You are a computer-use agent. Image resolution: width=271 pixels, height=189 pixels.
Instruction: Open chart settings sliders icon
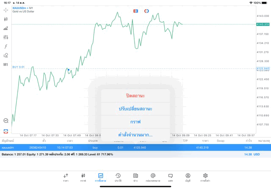[x=6, y=37]
